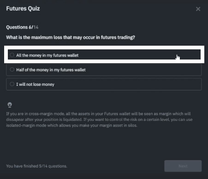This screenshot has height=179, width=208.
Task: Select radio for Half of the money option
Action: tap(12, 70)
